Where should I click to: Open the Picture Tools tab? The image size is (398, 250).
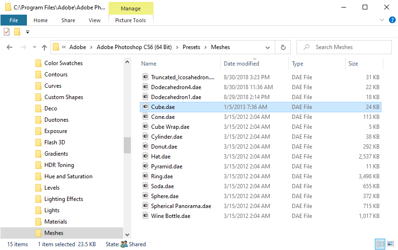tap(130, 20)
